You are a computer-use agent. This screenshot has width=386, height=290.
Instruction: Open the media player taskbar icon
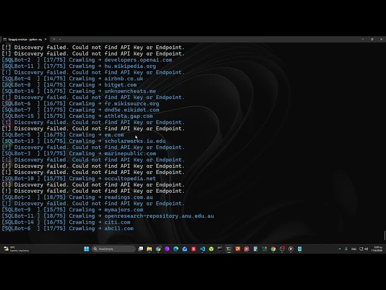pyautogui.click(x=291, y=249)
